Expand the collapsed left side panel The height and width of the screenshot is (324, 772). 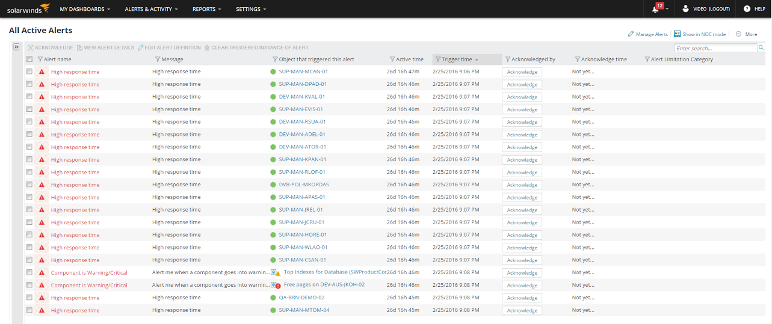tap(17, 47)
